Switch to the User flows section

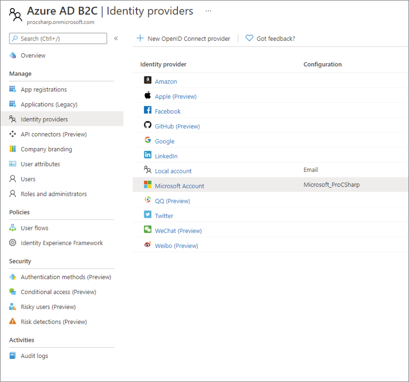[x=34, y=228]
